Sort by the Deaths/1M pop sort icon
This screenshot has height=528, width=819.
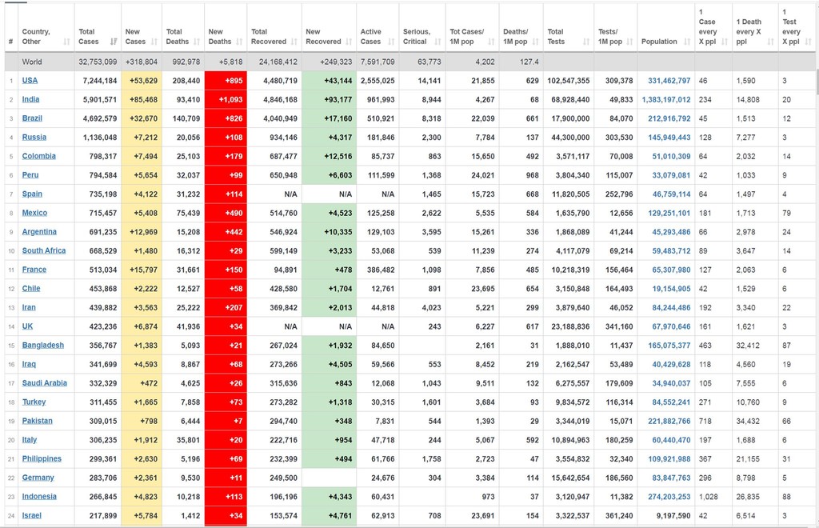(x=536, y=42)
